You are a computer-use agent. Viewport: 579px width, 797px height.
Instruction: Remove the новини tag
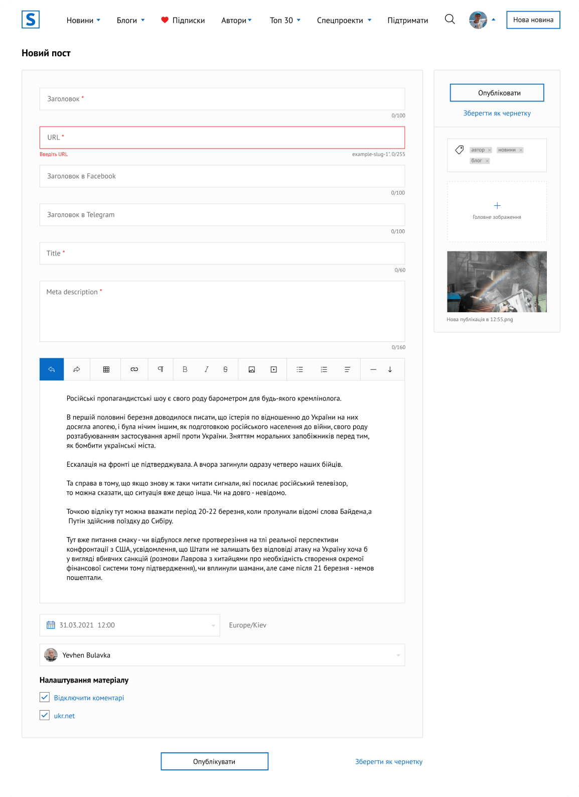tap(521, 150)
